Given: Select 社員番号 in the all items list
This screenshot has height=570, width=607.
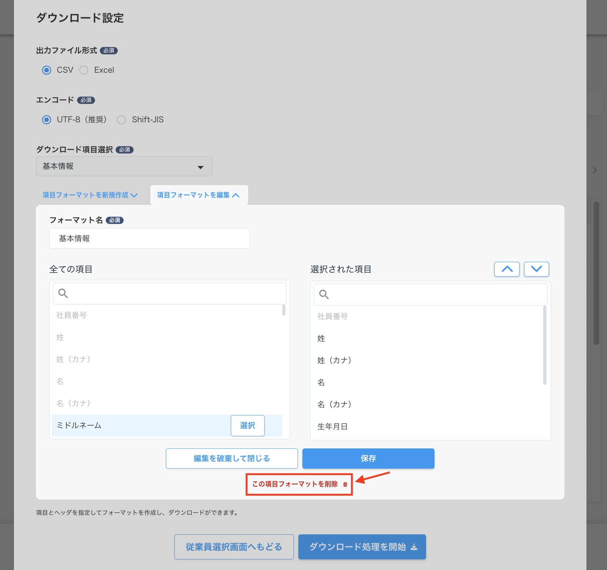Looking at the screenshot, I should click(167, 315).
